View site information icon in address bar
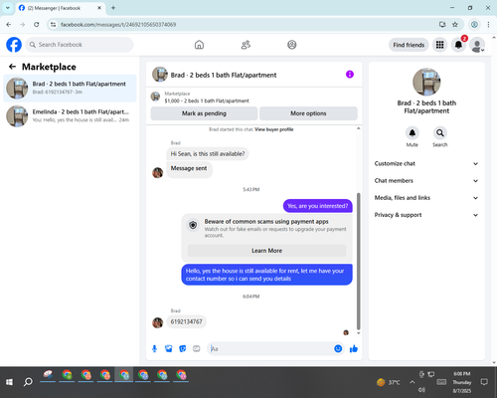 [53, 25]
